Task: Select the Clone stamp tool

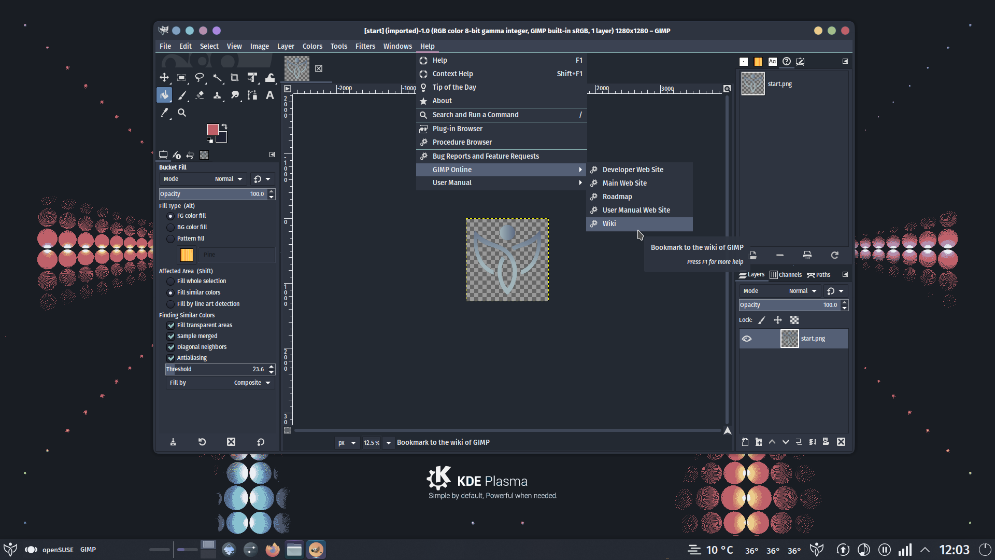Action: (217, 95)
